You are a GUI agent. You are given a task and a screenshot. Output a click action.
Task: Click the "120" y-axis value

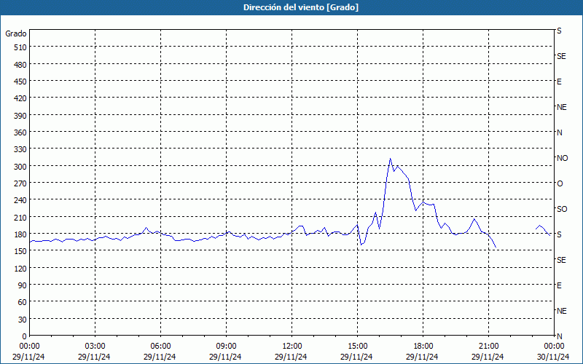tap(21, 269)
